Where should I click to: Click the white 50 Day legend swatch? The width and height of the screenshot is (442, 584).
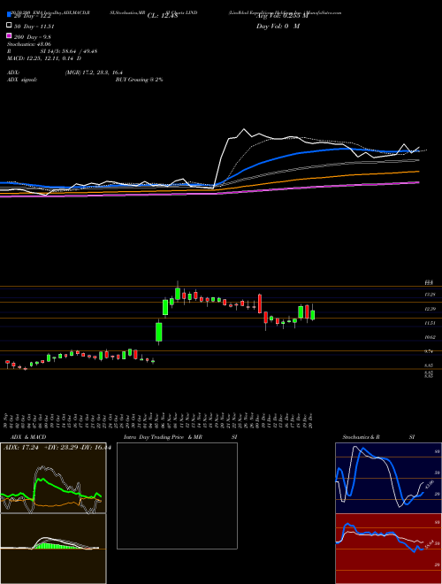coord(9,26)
